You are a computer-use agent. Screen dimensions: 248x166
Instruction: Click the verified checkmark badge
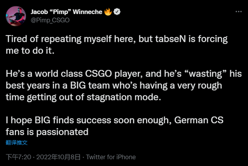pyautogui.click(x=117, y=12)
